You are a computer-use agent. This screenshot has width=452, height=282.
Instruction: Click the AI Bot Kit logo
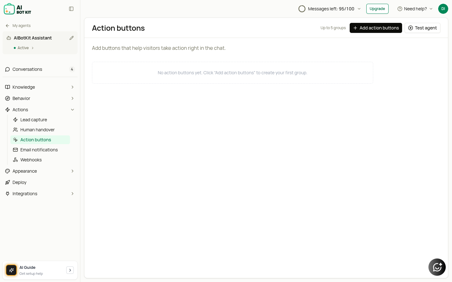click(x=18, y=9)
